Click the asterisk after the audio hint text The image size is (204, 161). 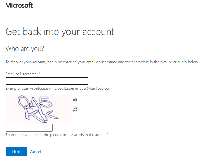(107, 135)
